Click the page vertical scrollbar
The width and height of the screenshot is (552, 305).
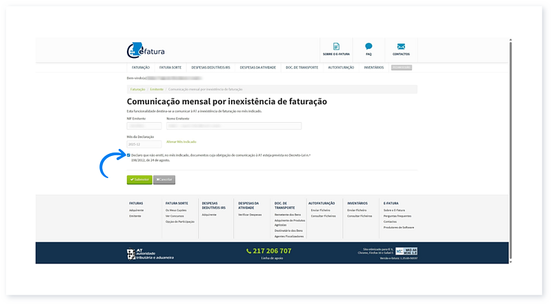click(511, 150)
